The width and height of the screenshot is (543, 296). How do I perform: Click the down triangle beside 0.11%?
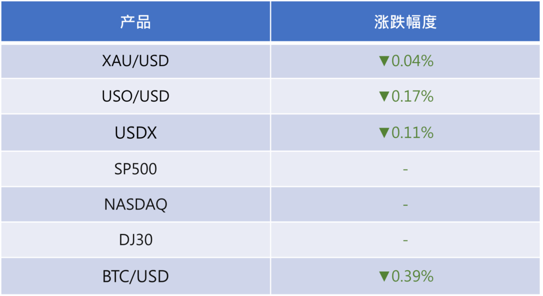tap(384, 133)
